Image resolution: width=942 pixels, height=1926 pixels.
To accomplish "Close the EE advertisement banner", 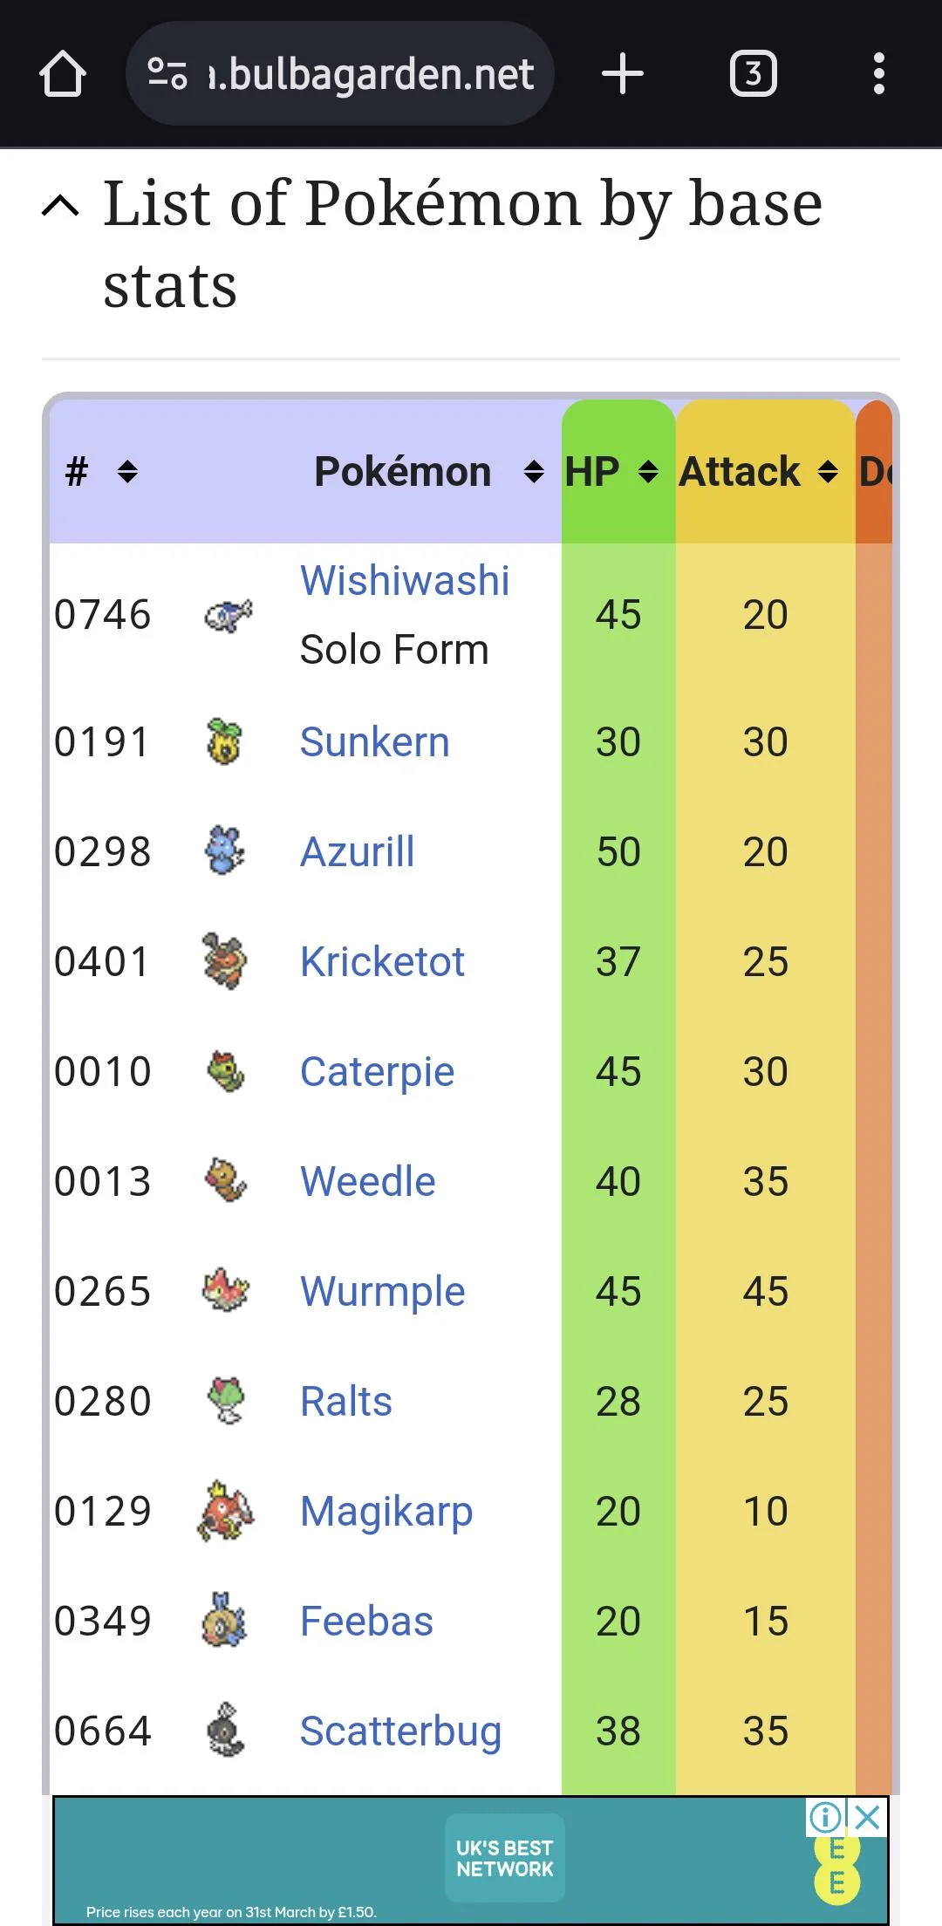I will (x=868, y=1818).
